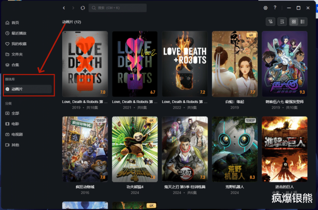Click the play icon next to 全部
Image resolution: width=318 pixels, height=210 pixels.
coord(8,113)
